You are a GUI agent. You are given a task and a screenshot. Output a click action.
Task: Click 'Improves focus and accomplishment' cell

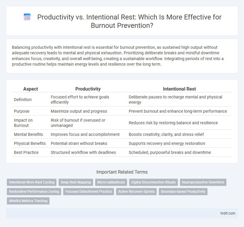[x=88, y=134]
